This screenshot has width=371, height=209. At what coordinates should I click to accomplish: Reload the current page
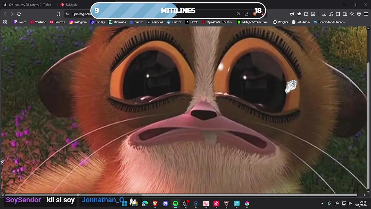pos(19,14)
